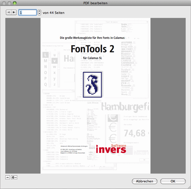Go to the previous PDF page

pos(9,12)
